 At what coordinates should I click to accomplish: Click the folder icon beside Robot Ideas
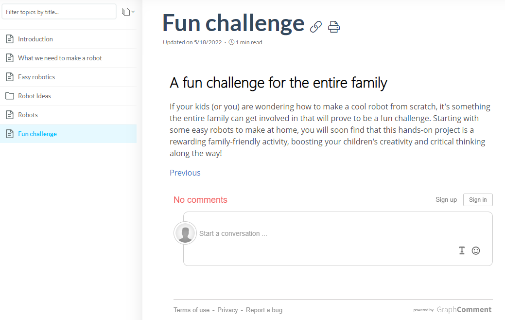pos(9,95)
